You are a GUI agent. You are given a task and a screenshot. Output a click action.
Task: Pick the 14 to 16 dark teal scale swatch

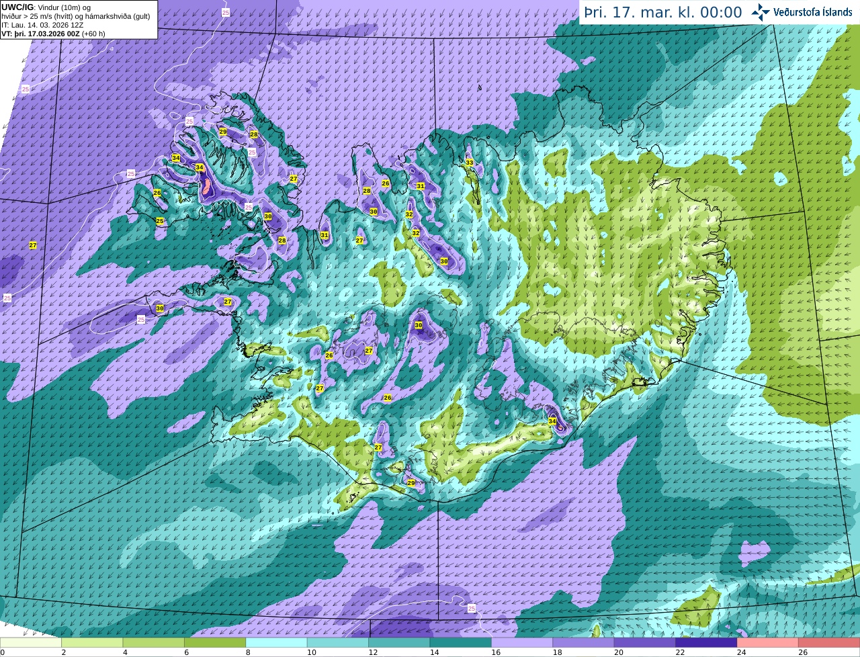(460, 643)
